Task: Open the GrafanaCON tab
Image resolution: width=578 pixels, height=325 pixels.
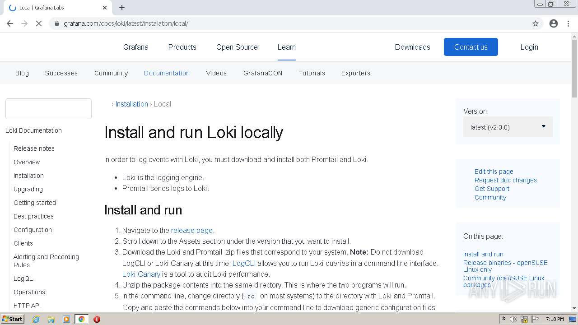Action: tap(263, 73)
